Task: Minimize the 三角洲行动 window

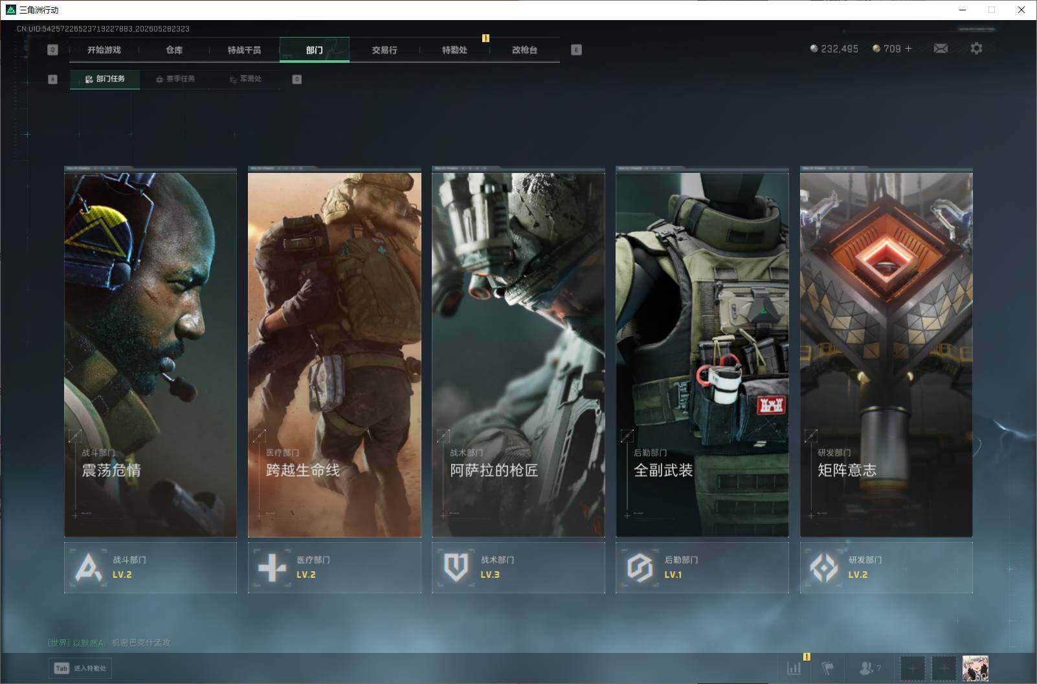Action: click(962, 10)
